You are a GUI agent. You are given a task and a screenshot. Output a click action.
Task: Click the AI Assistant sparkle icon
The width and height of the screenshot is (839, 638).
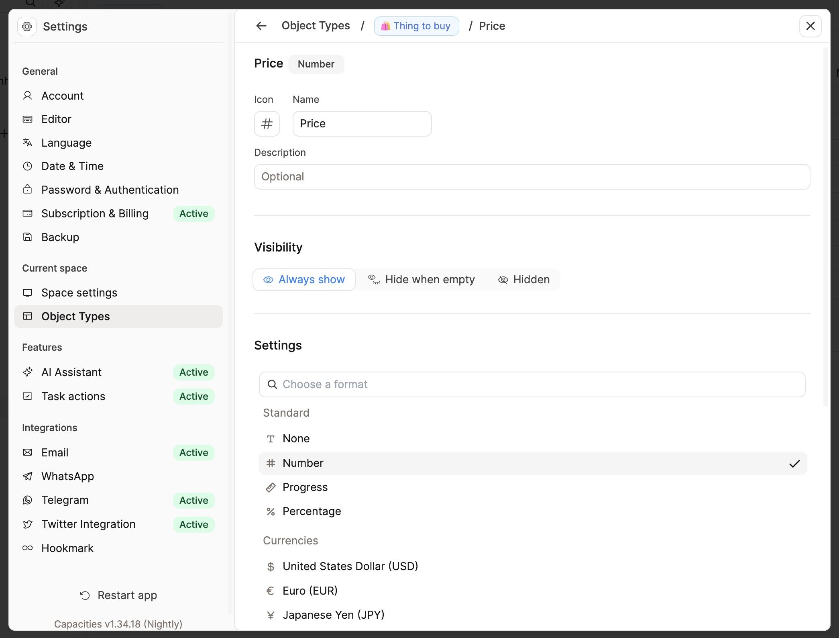(x=27, y=372)
